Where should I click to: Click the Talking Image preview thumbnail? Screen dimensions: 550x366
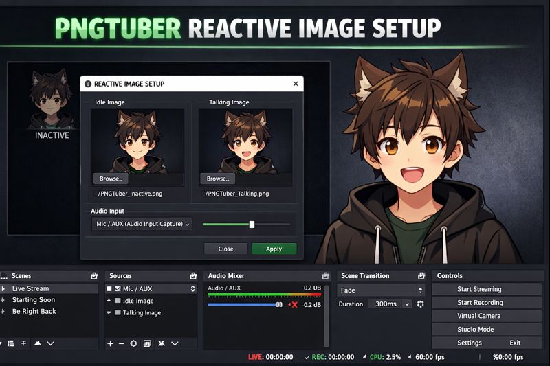click(245, 141)
